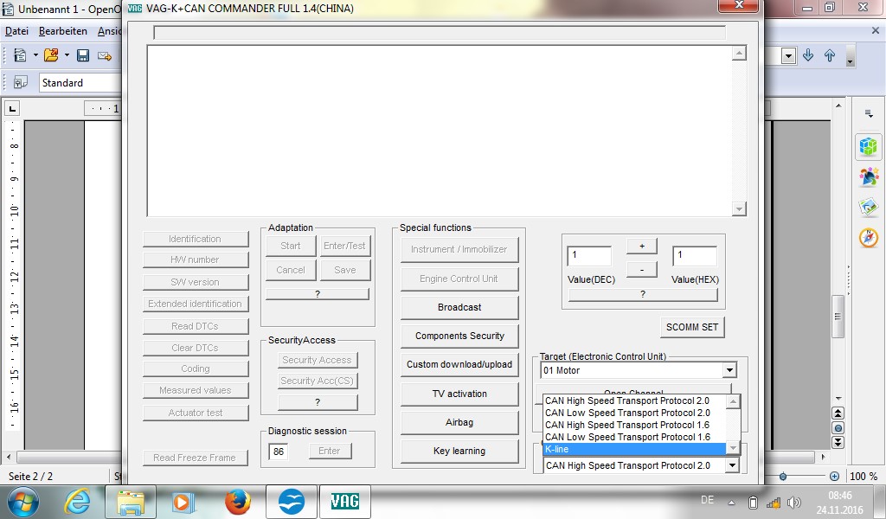The width and height of the screenshot is (886, 519).
Task: Open the Windows Start menu
Action: [x=23, y=502]
